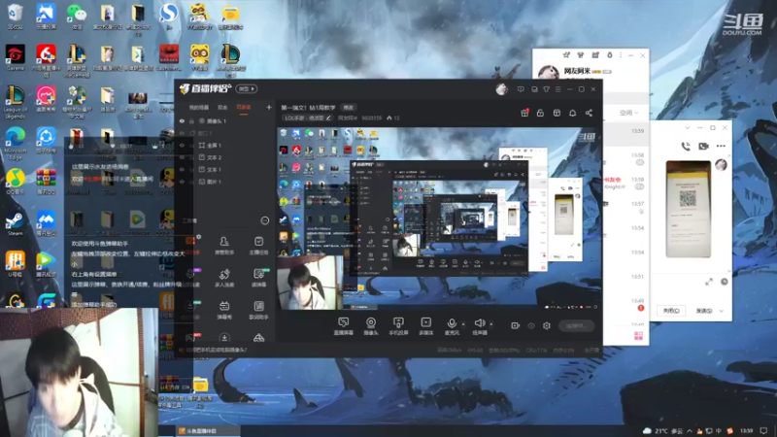Expand the speaker options arrow
This screenshot has width=777, height=437.
(x=491, y=324)
